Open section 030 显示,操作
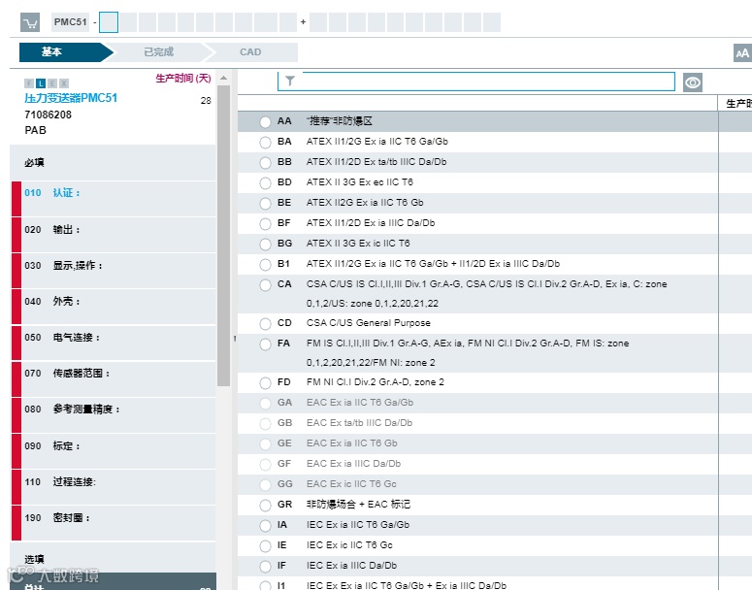The image size is (752, 590). (x=114, y=271)
